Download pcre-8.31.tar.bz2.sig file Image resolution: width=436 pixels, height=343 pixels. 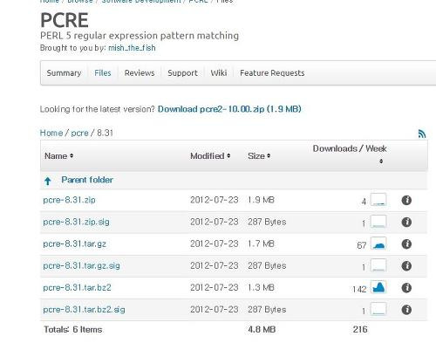point(84,309)
